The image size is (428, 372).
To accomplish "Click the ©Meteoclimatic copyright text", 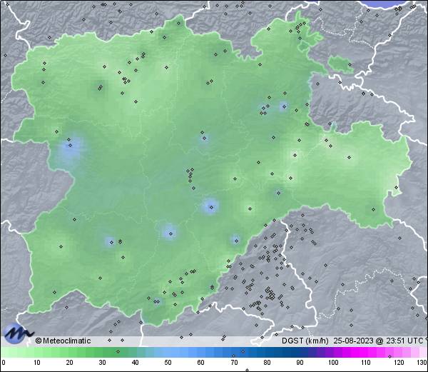I will click(x=63, y=341).
